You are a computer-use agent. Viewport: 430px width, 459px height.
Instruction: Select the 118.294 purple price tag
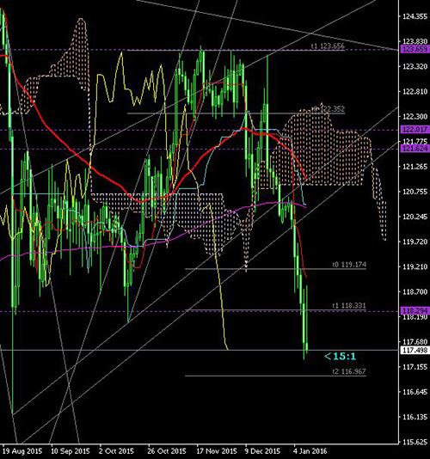pyautogui.click(x=415, y=310)
